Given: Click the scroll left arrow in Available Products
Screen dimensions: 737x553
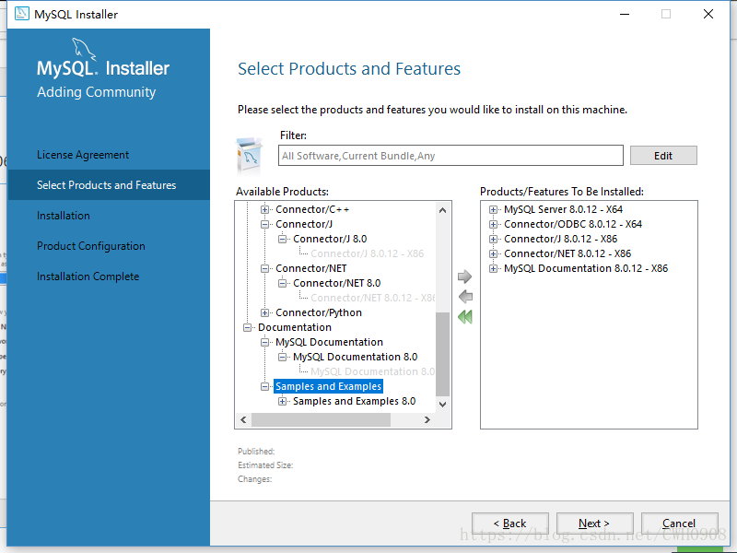Looking at the screenshot, I should pyautogui.click(x=243, y=420).
